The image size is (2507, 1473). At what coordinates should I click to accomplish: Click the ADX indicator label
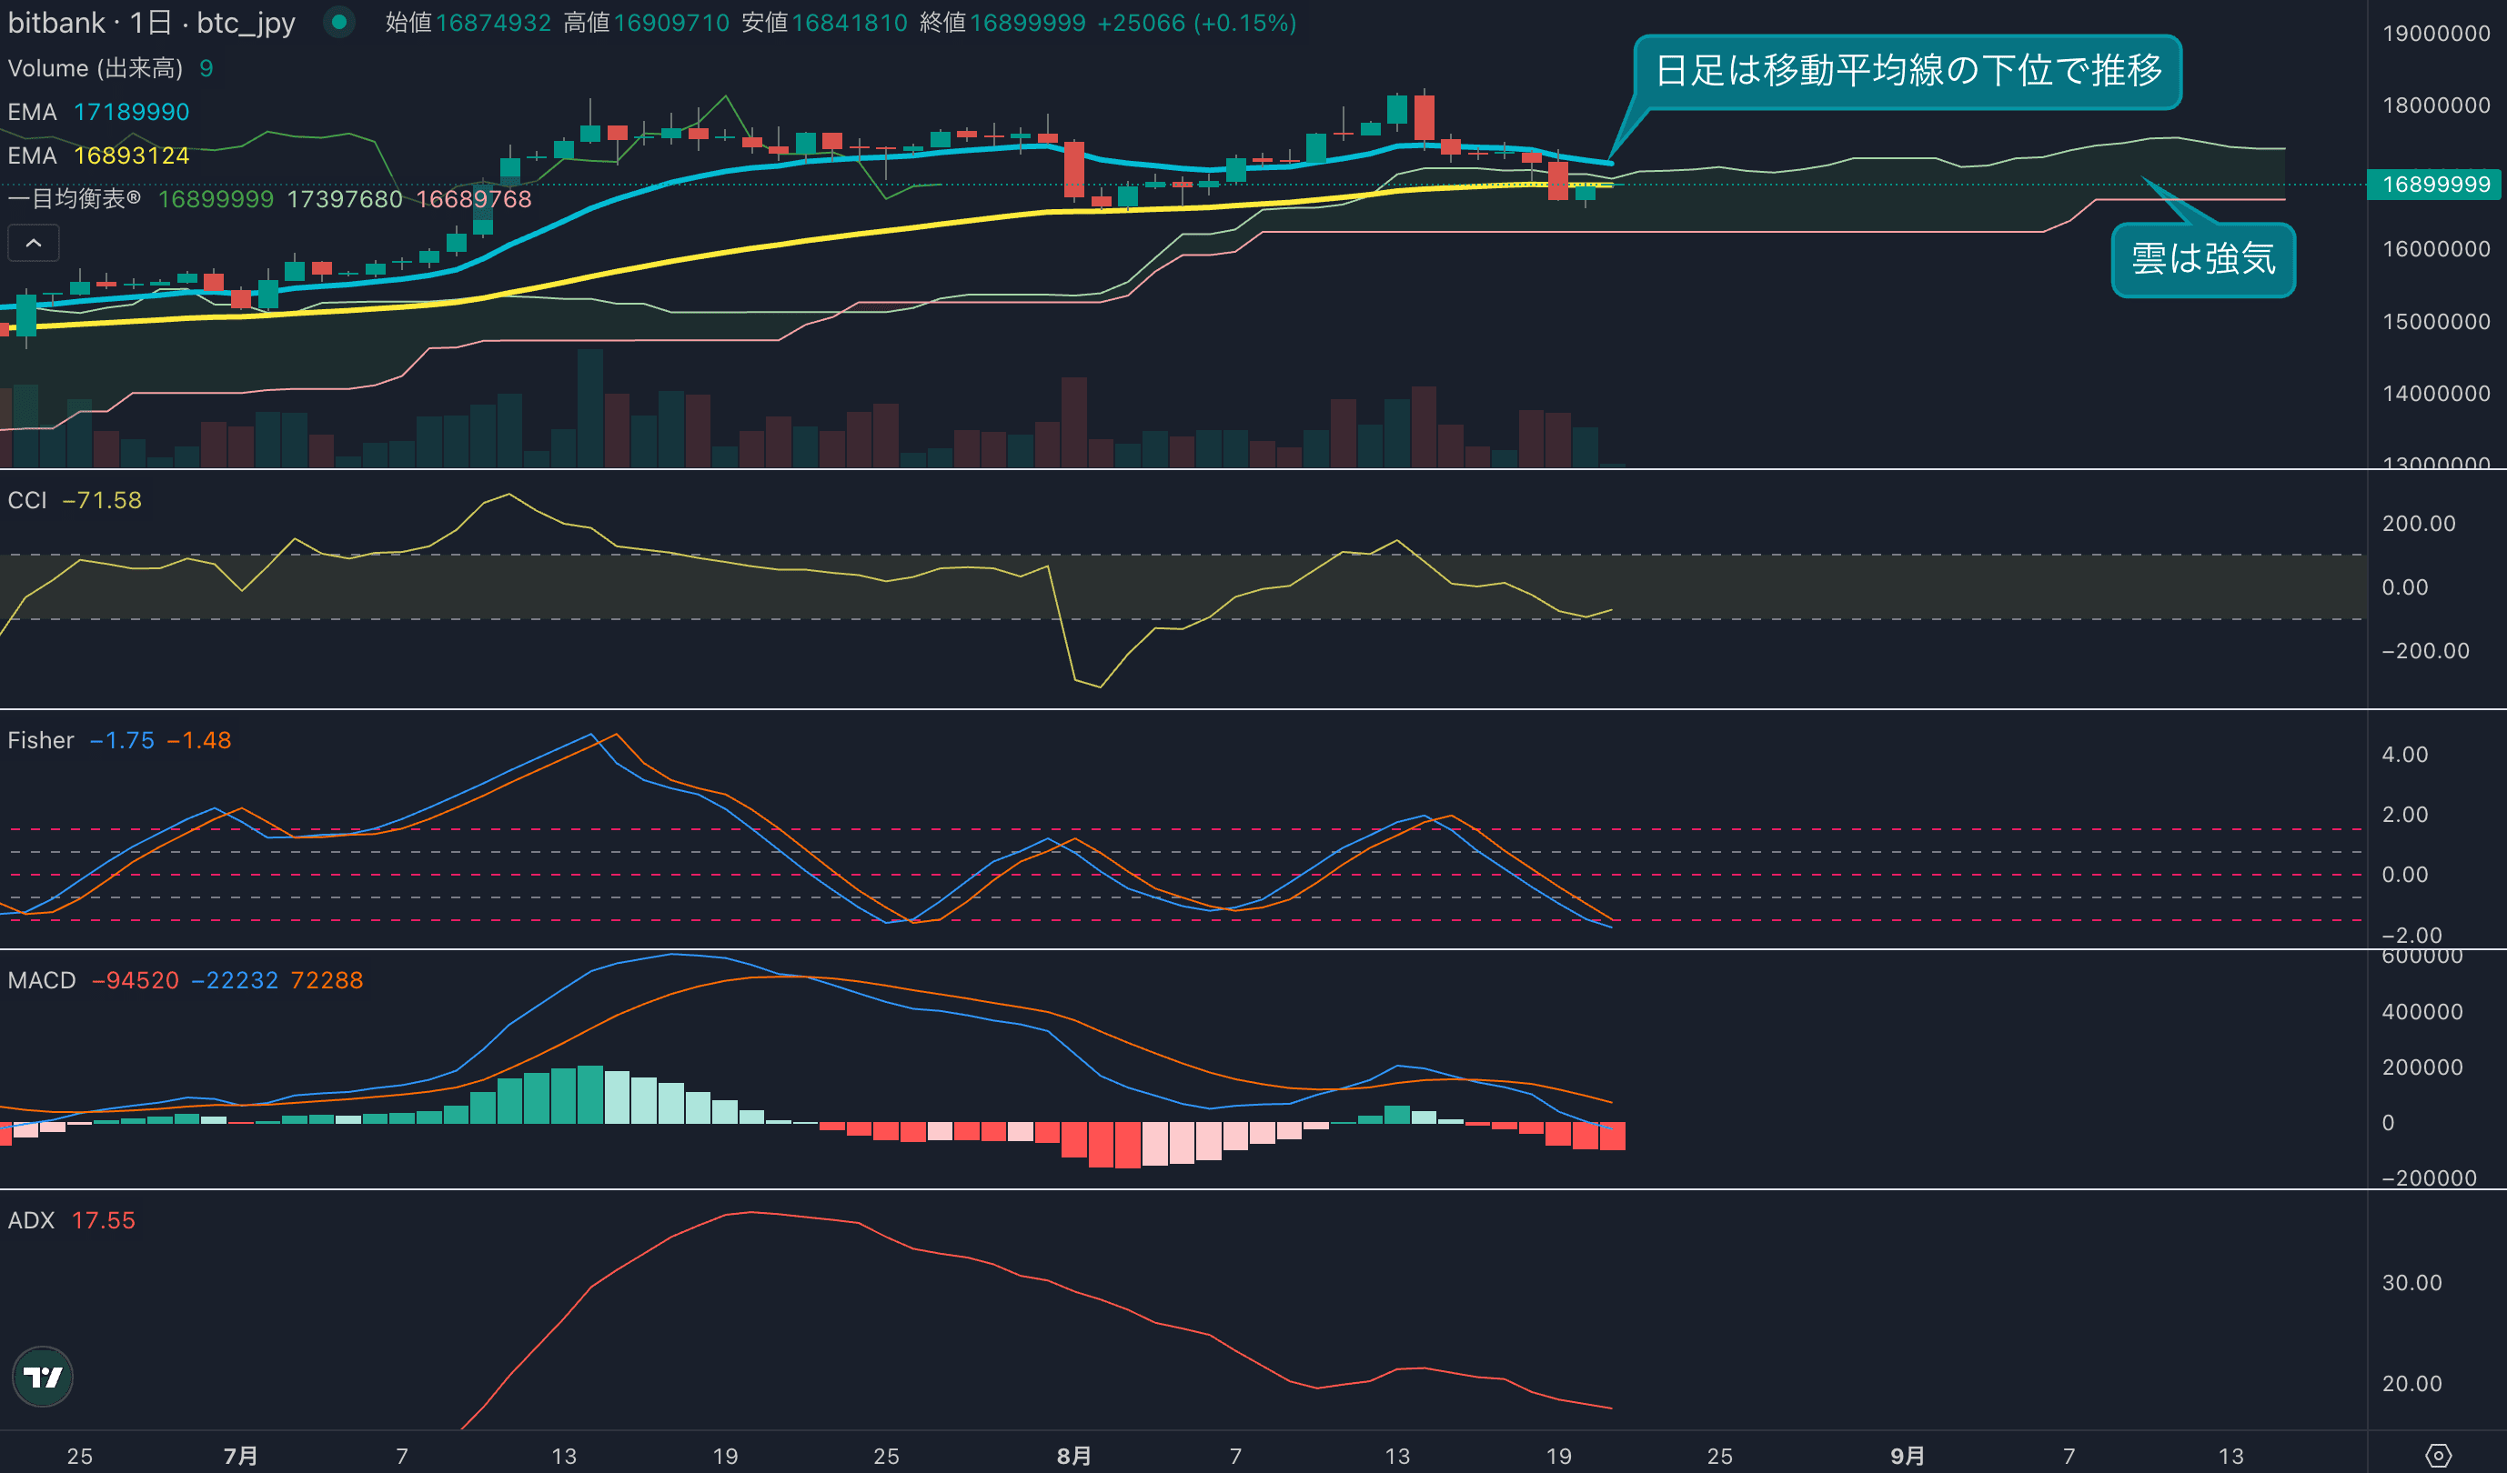click(x=31, y=1219)
